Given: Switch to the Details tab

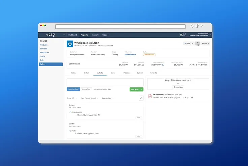Looking at the screenshot, I should coord(87,73).
